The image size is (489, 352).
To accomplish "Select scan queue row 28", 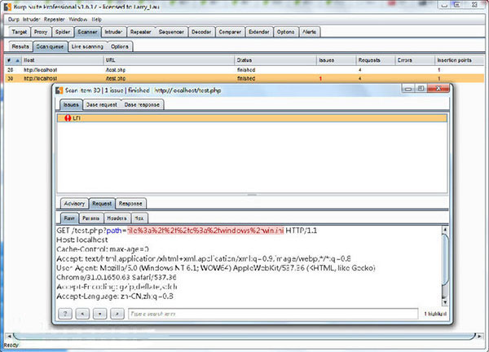I will click(244, 70).
